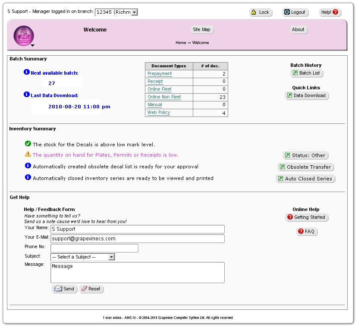Open the Online Non Fleet document link
The width and height of the screenshot is (358, 328).
(x=164, y=97)
